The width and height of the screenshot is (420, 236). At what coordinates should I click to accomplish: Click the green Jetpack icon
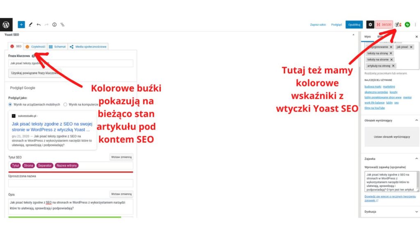pyautogui.click(x=407, y=25)
